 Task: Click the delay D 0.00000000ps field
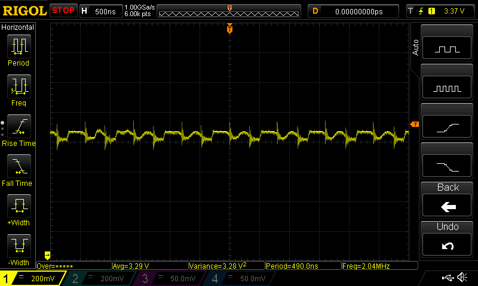(353, 11)
